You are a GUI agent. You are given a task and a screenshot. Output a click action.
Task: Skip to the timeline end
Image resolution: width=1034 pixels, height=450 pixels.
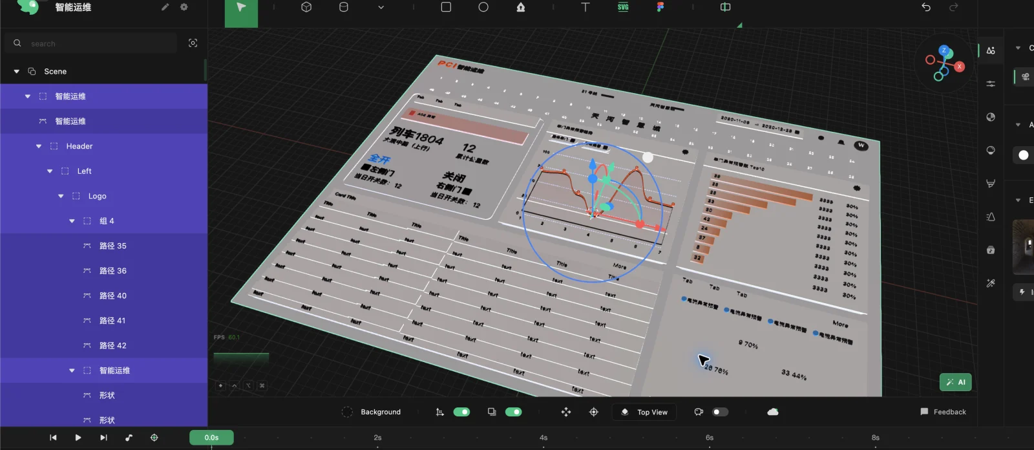click(103, 438)
